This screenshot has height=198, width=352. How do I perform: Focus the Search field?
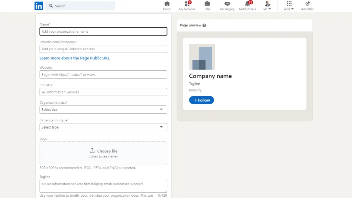click(80, 6)
